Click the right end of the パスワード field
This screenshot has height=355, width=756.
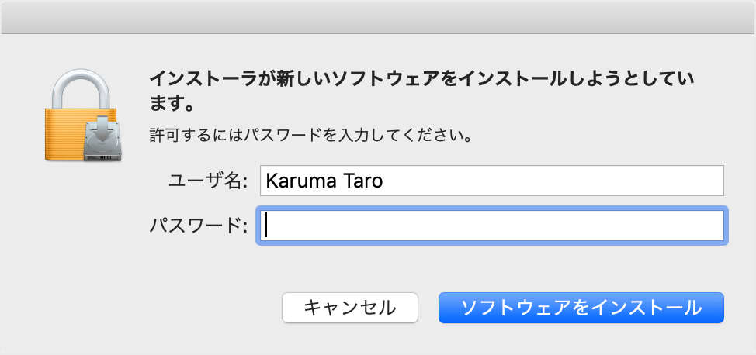coord(710,225)
